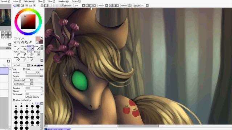Image resolution: width=232 pixels, height=130 pixels.
Task: Click the navigator preview thumbnail
Action: pos(5,17)
